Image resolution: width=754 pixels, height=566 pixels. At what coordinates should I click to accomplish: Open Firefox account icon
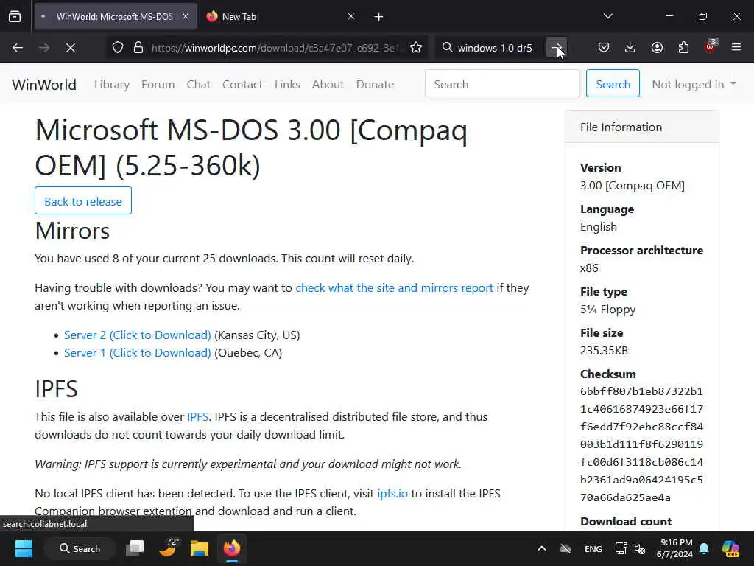[x=657, y=48]
